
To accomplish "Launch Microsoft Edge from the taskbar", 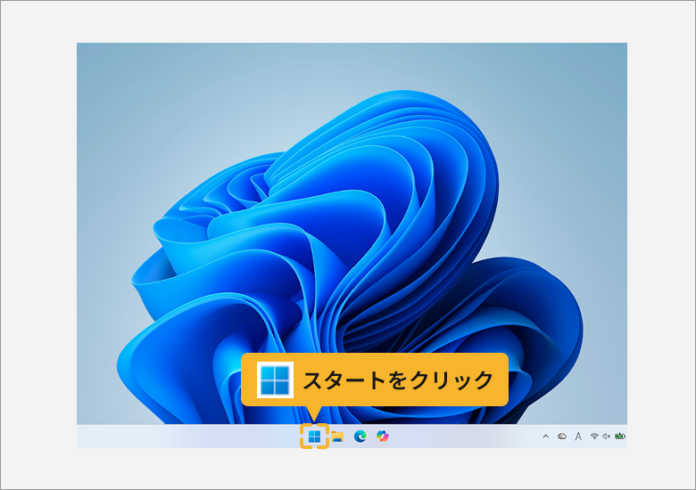I will coord(360,437).
